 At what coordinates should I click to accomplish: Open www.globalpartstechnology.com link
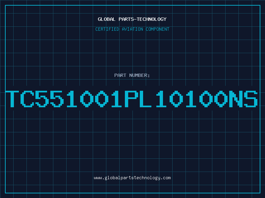point(132,178)
